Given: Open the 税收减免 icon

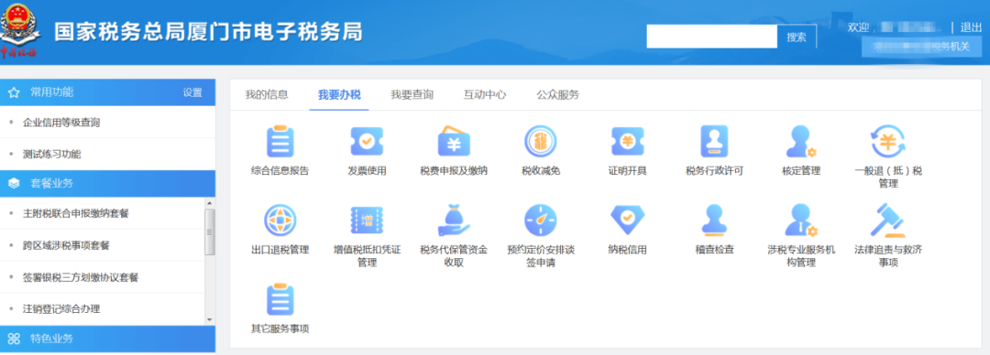Looking at the screenshot, I should pyautogui.click(x=541, y=141).
